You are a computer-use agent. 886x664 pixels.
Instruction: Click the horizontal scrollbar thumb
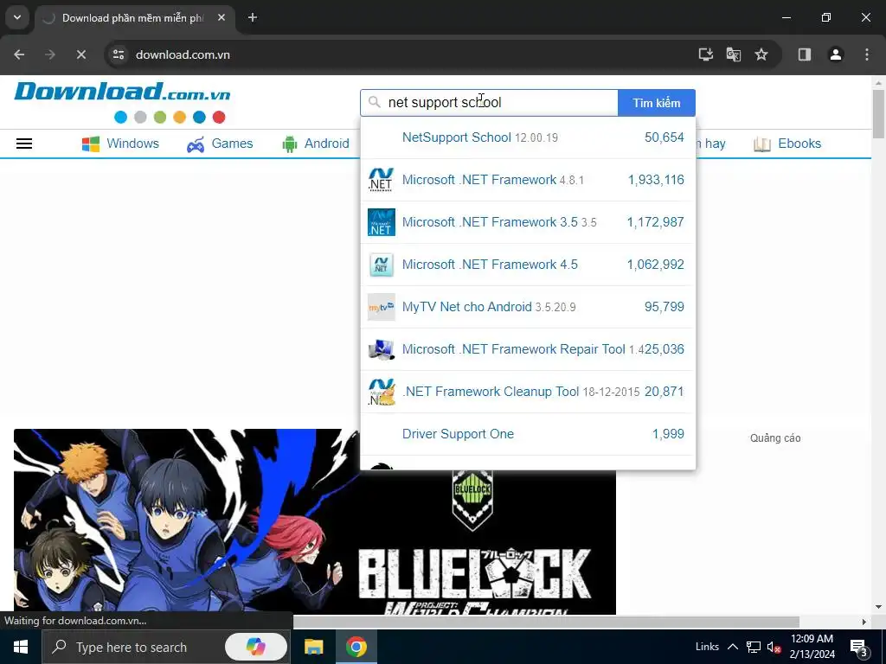pos(547,622)
